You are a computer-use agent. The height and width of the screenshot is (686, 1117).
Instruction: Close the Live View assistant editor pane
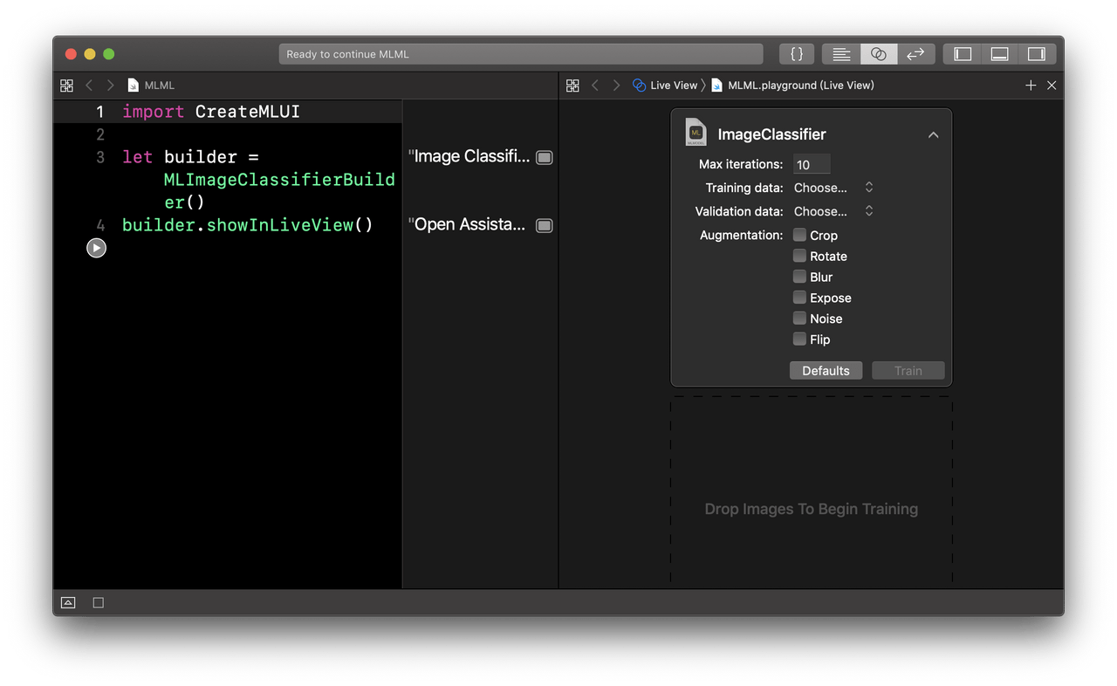1052,86
